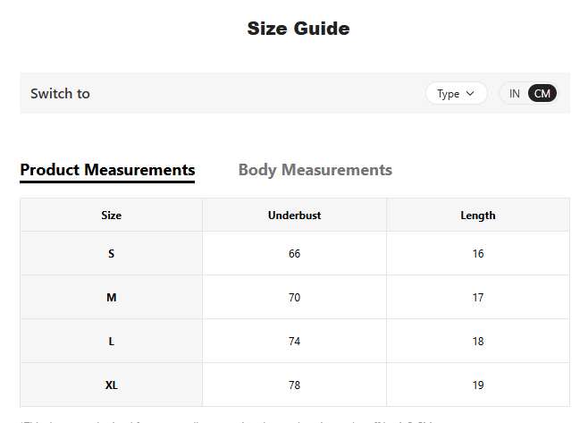Select the M size row label
588x423 pixels.
pos(112,297)
